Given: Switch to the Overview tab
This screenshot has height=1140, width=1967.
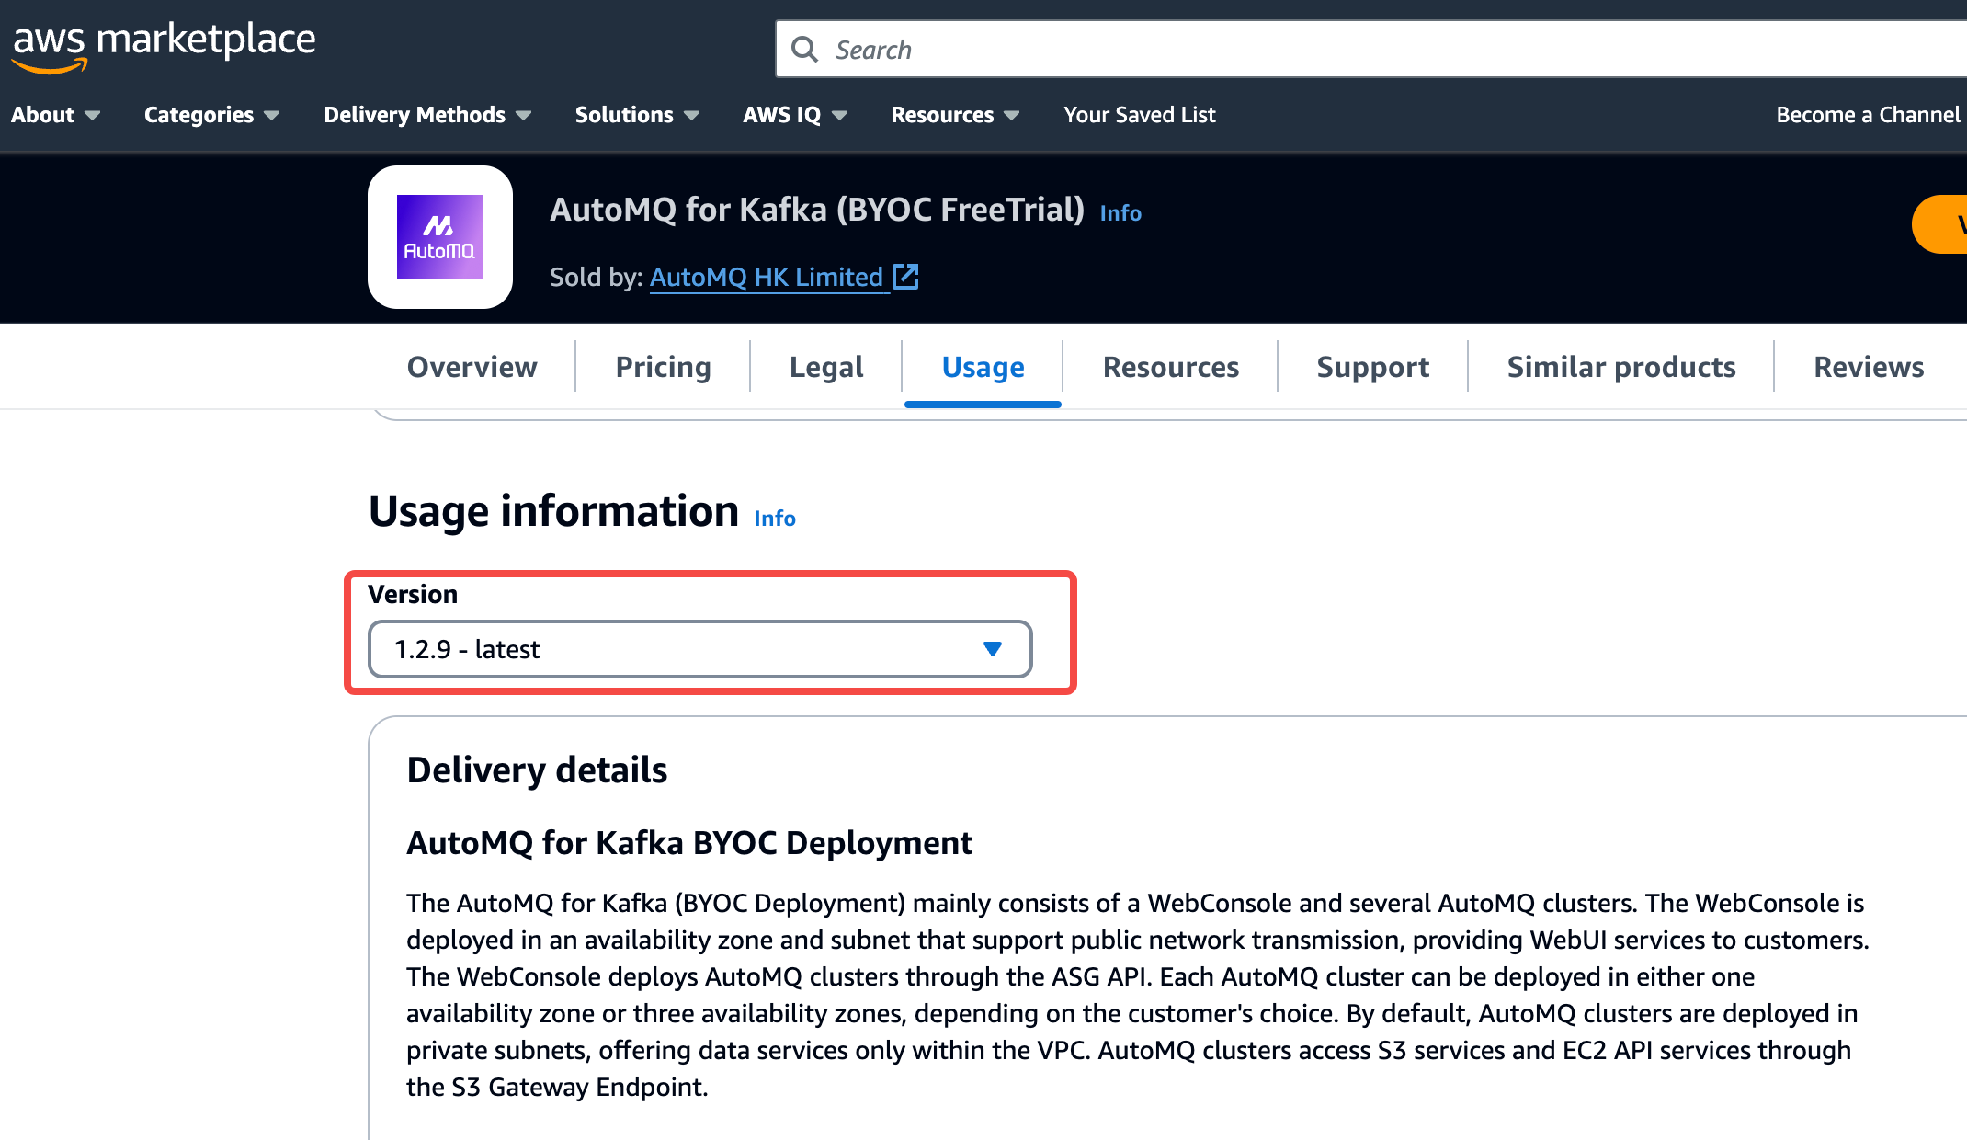Looking at the screenshot, I should pos(472,367).
